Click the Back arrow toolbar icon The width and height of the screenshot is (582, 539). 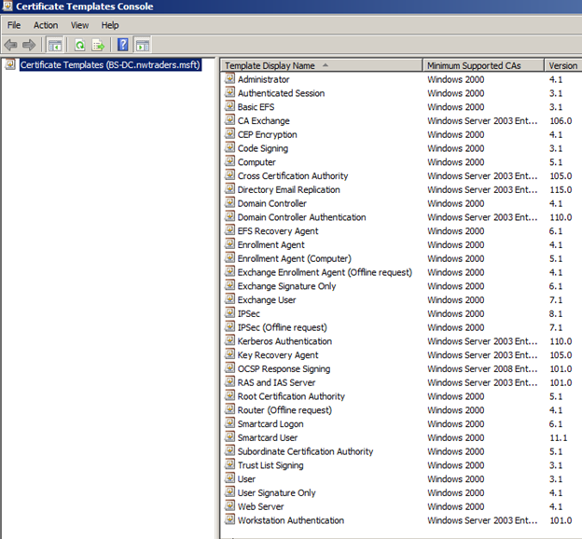point(11,46)
